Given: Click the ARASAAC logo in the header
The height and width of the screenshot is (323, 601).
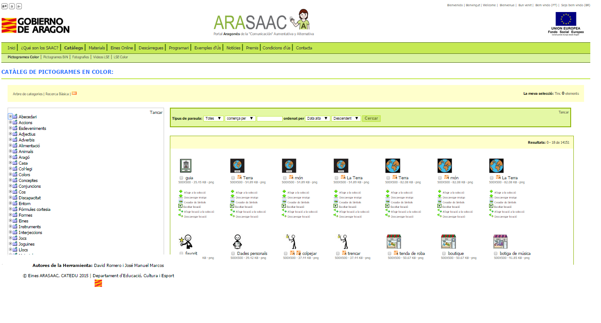Looking at the screenshot, I should (263, 22).
